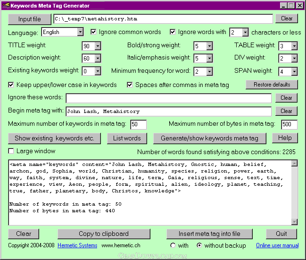
Task: Select the 'without backup' radio option
Action: pyautogui.click(x=199, y=246)
